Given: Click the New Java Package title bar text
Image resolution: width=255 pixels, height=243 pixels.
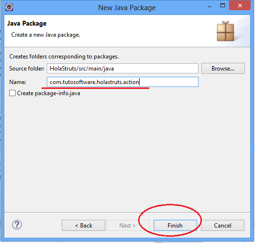Looking at the screenshot, I should click(x=127, y=8).
